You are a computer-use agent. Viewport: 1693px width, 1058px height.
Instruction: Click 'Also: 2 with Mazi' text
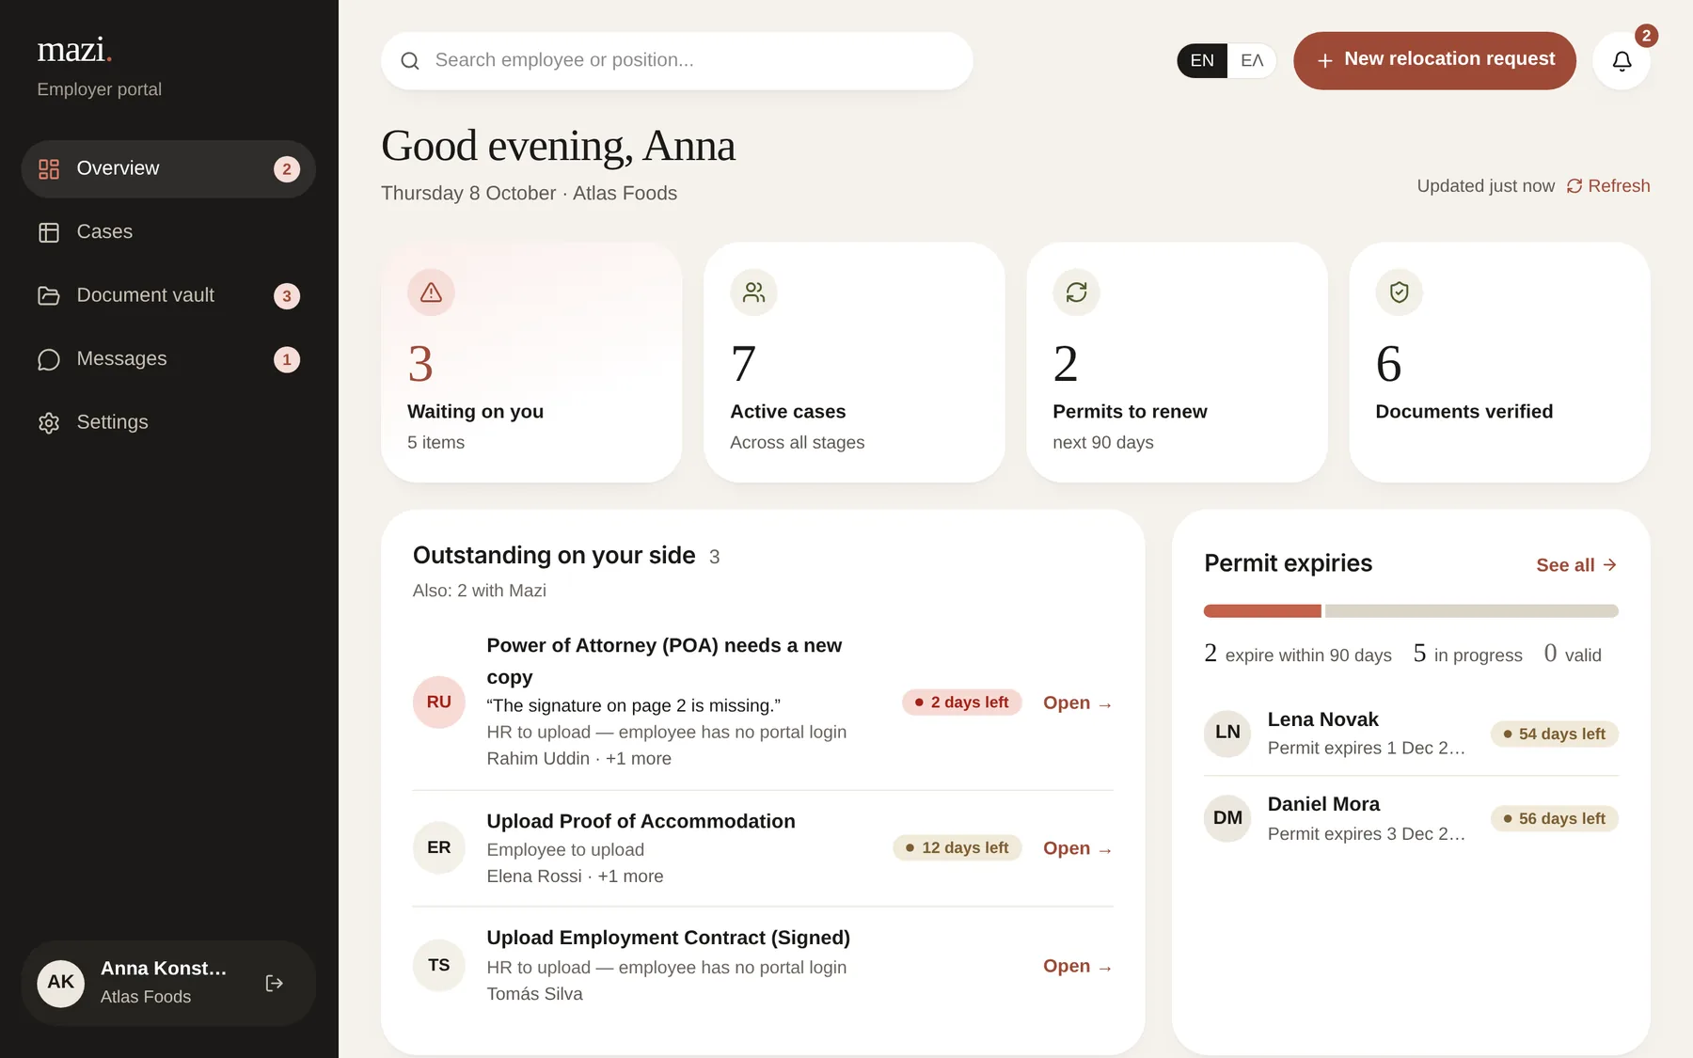pos(480,591)
